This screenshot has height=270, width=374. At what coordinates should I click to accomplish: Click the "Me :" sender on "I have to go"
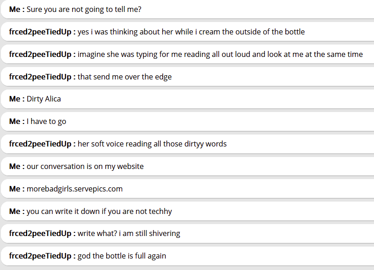point(17,122)
